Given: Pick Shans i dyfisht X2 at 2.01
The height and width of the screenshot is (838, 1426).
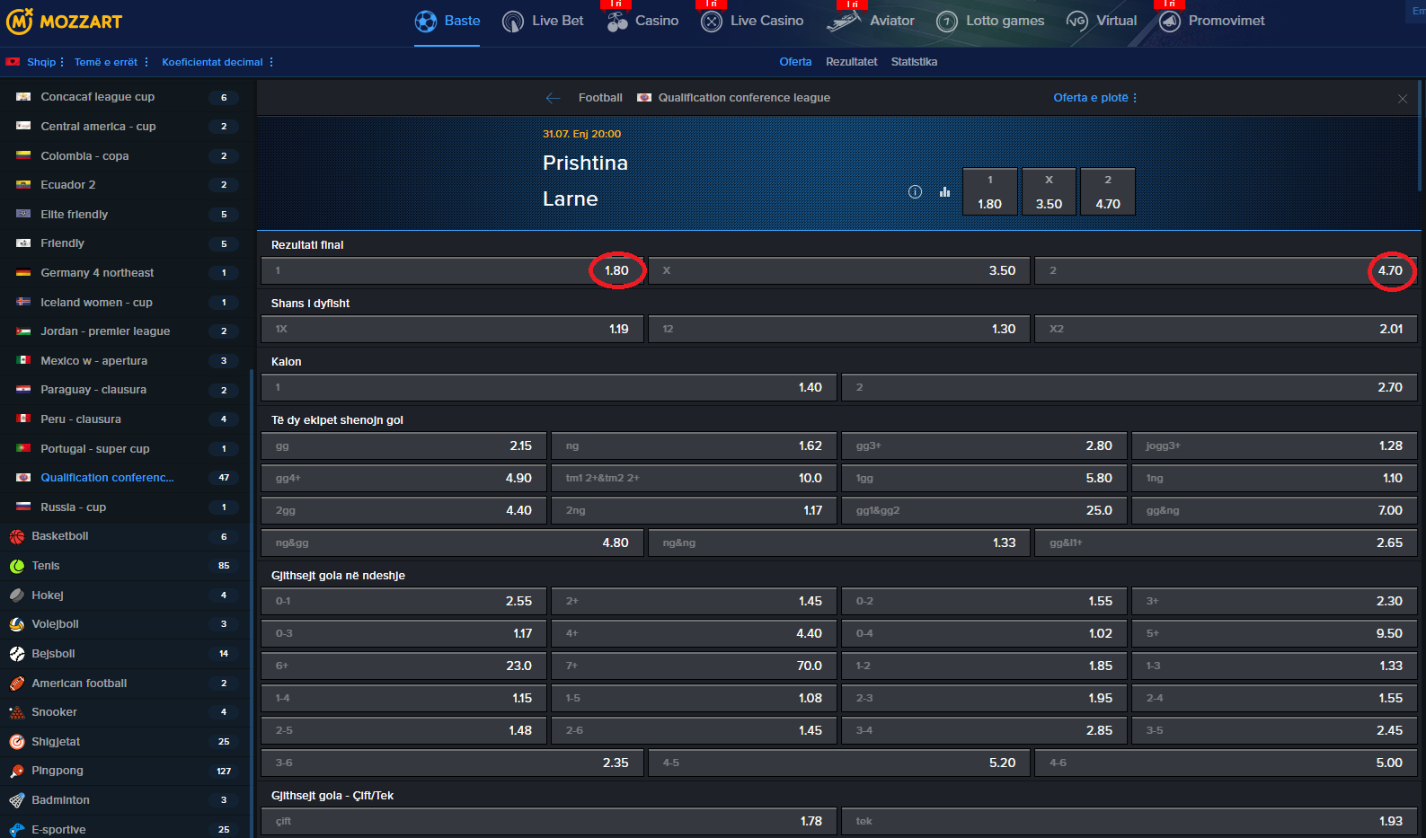Looking at the screenshot, I should (x=1226, y=329).
